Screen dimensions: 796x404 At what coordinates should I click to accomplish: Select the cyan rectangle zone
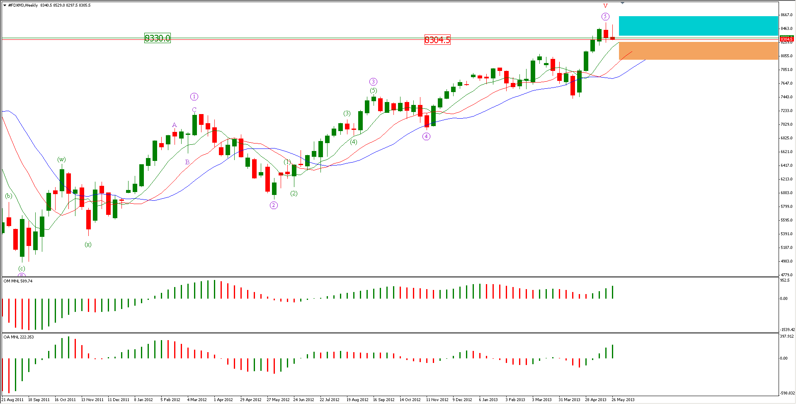tap(698, 26)
